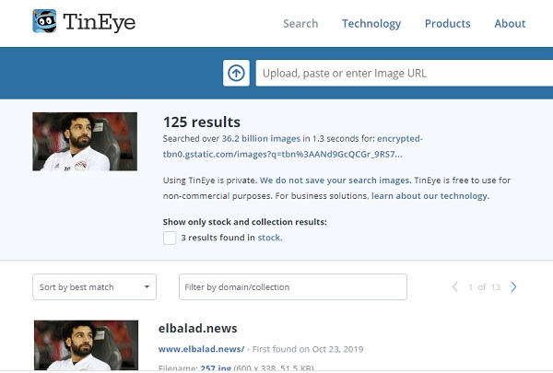This screenshot has height=373, width=553.
Task: Open the encrypted-tbn0.gstatic.com searched image link
Action: pyautogui.click(x=293, y=146)
